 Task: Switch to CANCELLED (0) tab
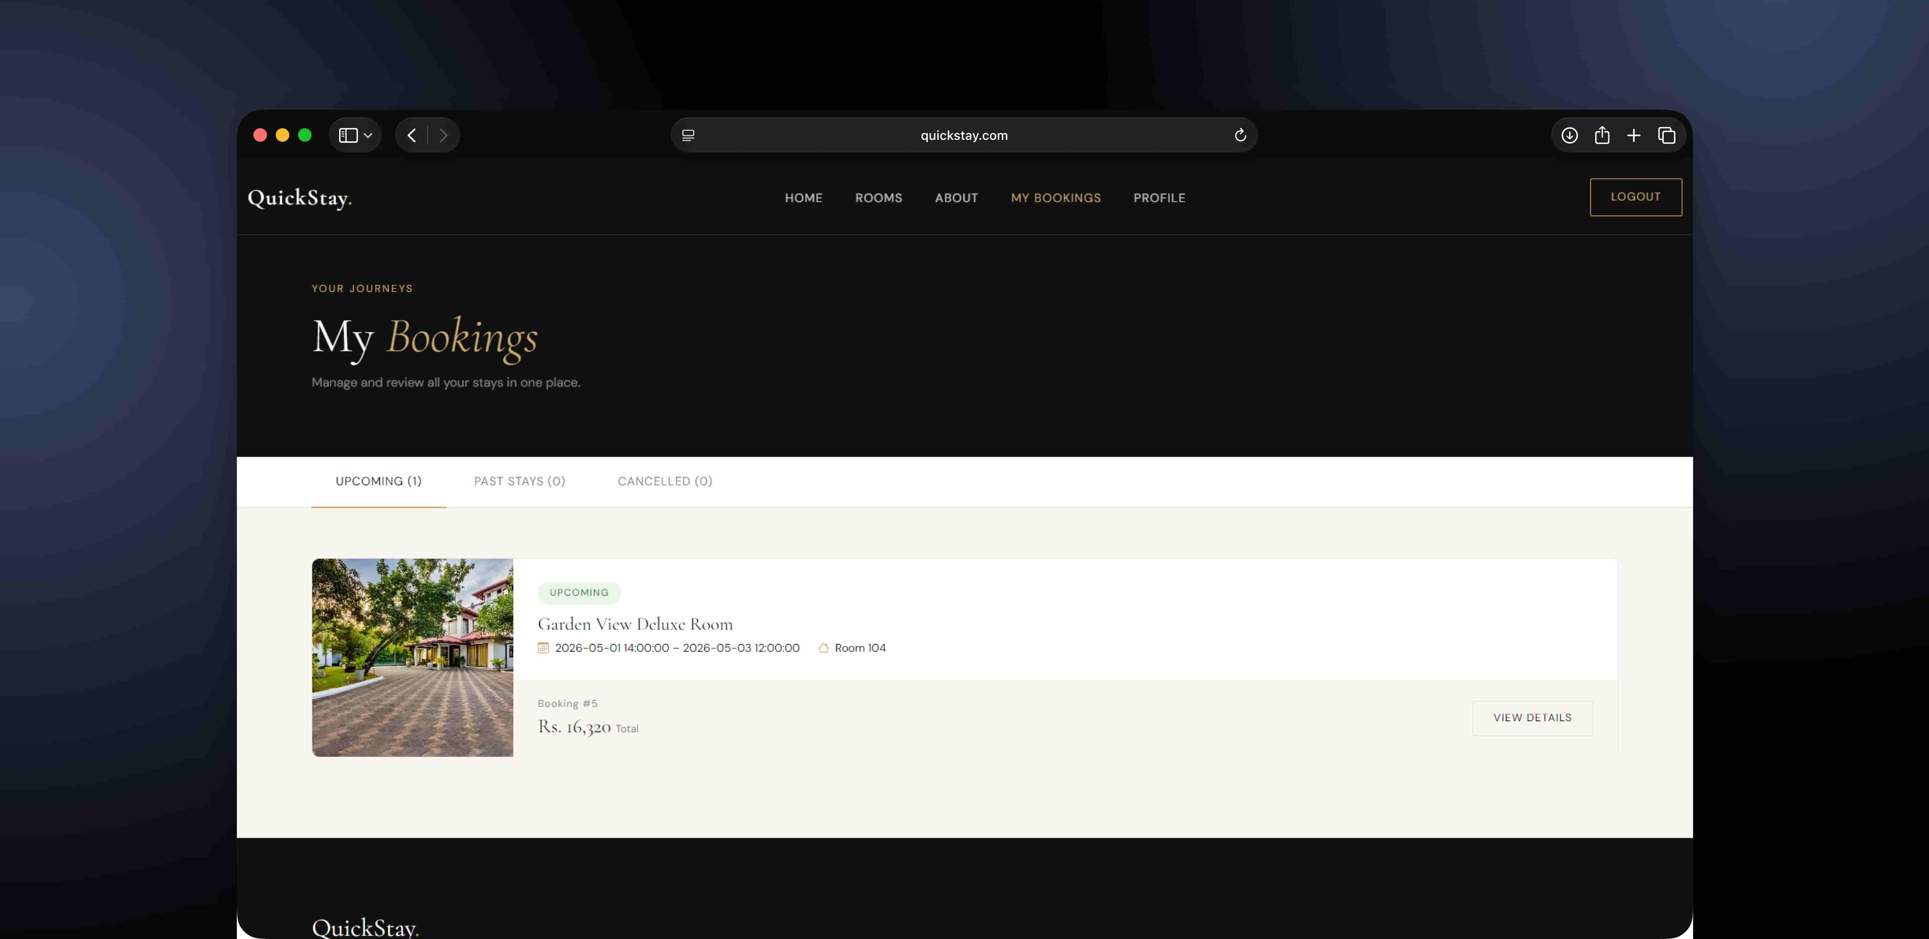(x=665, y=482)
